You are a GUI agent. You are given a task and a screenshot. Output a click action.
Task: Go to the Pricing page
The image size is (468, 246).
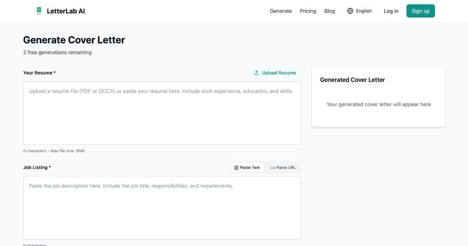[308, 11]
